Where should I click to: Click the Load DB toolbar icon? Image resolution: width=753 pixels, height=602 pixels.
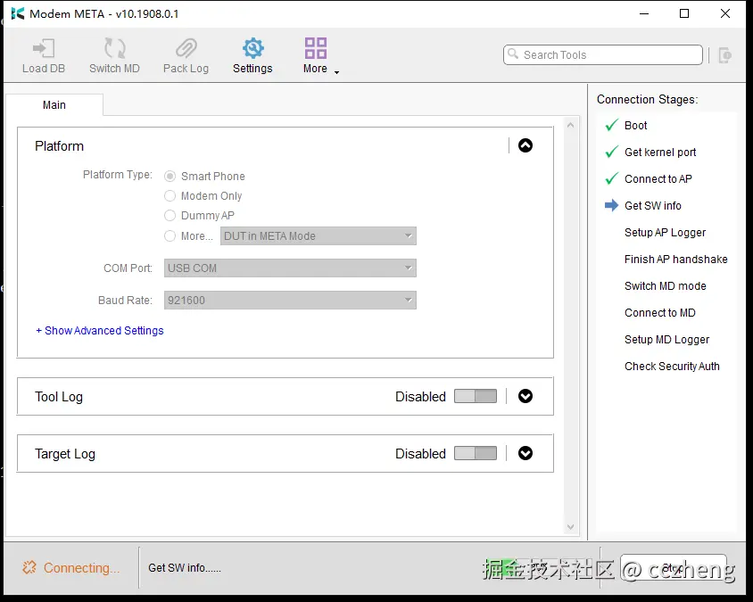coord(44,48)
